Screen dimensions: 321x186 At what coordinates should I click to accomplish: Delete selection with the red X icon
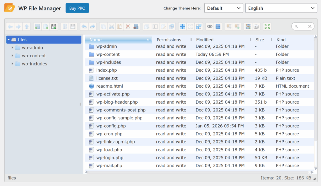(x=128, y=26)
